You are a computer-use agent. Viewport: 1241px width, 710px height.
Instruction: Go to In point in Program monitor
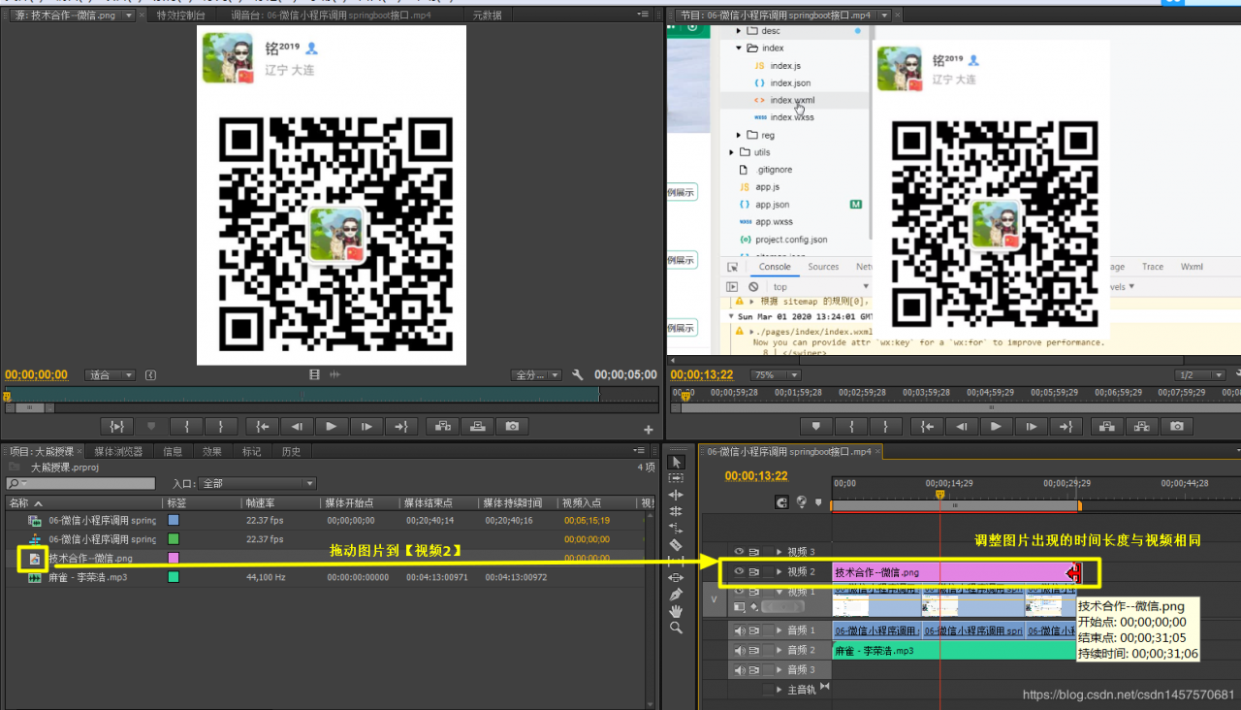click(928, 426)
